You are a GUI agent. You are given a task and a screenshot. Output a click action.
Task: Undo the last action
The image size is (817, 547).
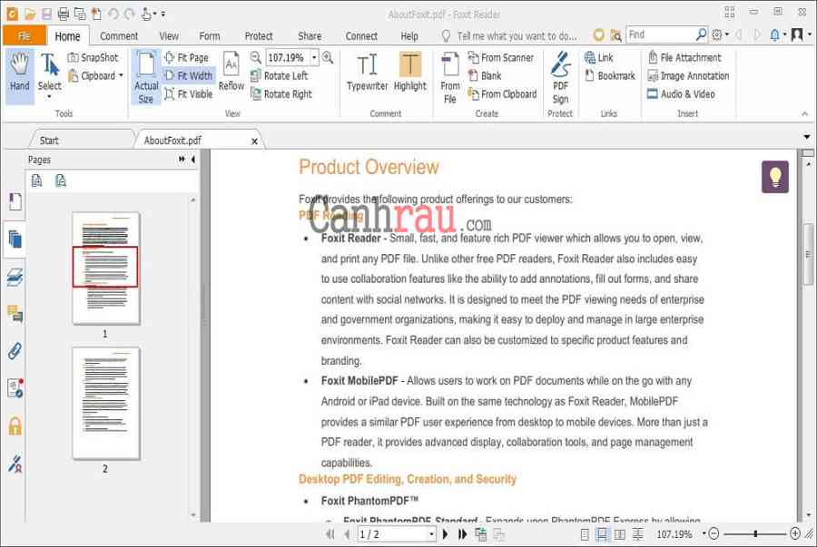113,14
